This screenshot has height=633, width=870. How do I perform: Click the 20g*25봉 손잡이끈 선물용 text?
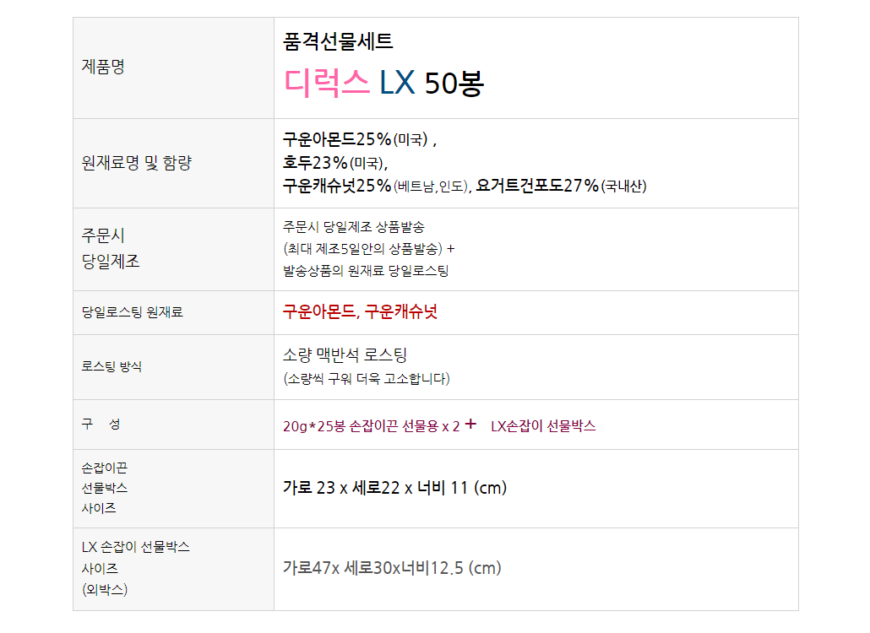[x=371, y=426]
